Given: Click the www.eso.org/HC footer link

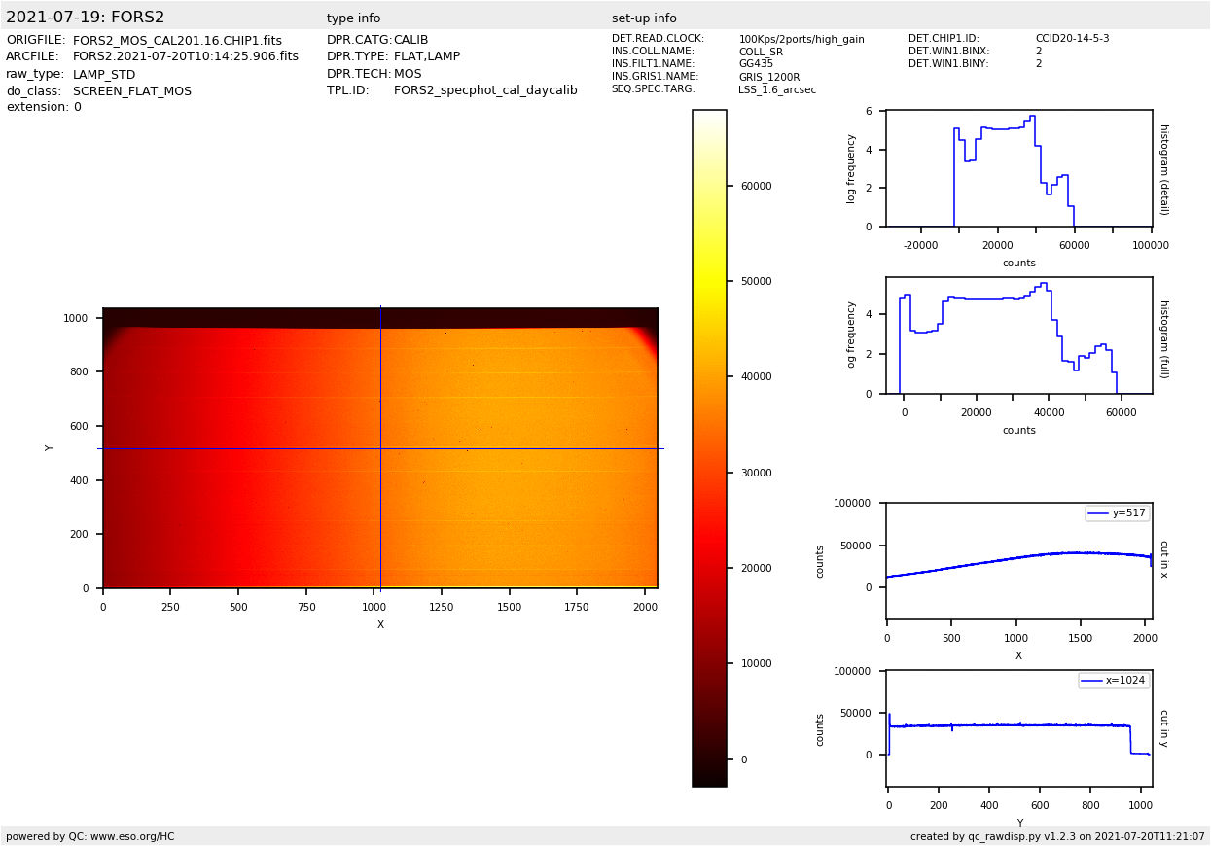Looking at the screenshot, I should pos(127,836).
